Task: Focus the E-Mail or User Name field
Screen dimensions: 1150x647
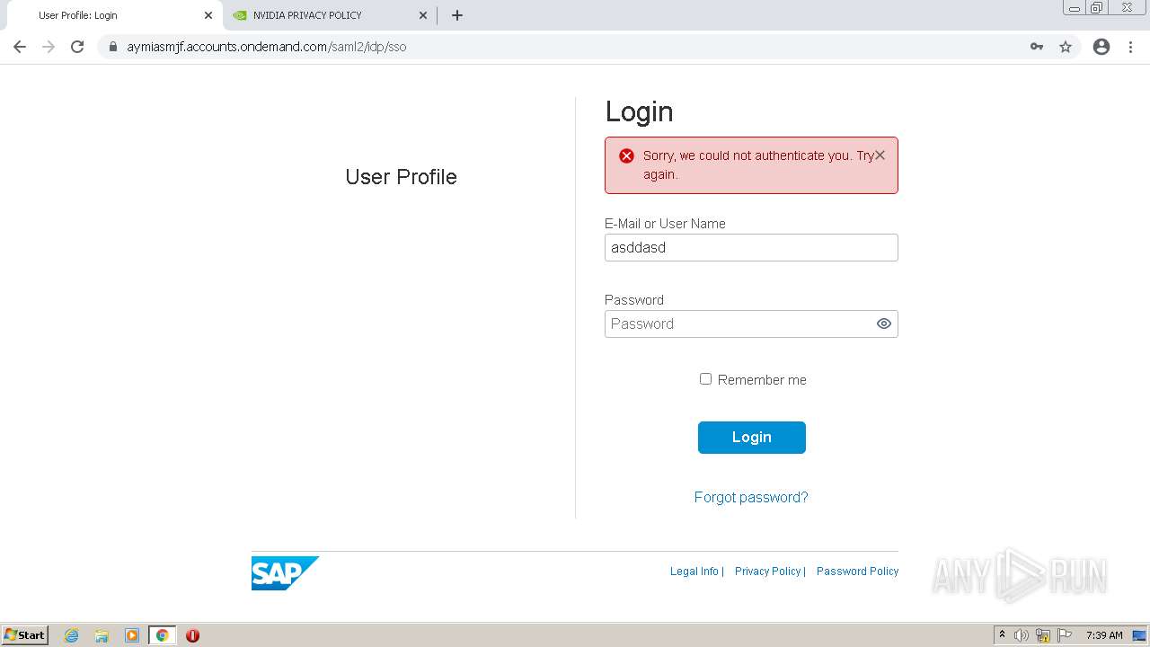Action: (x=751, y=248)
